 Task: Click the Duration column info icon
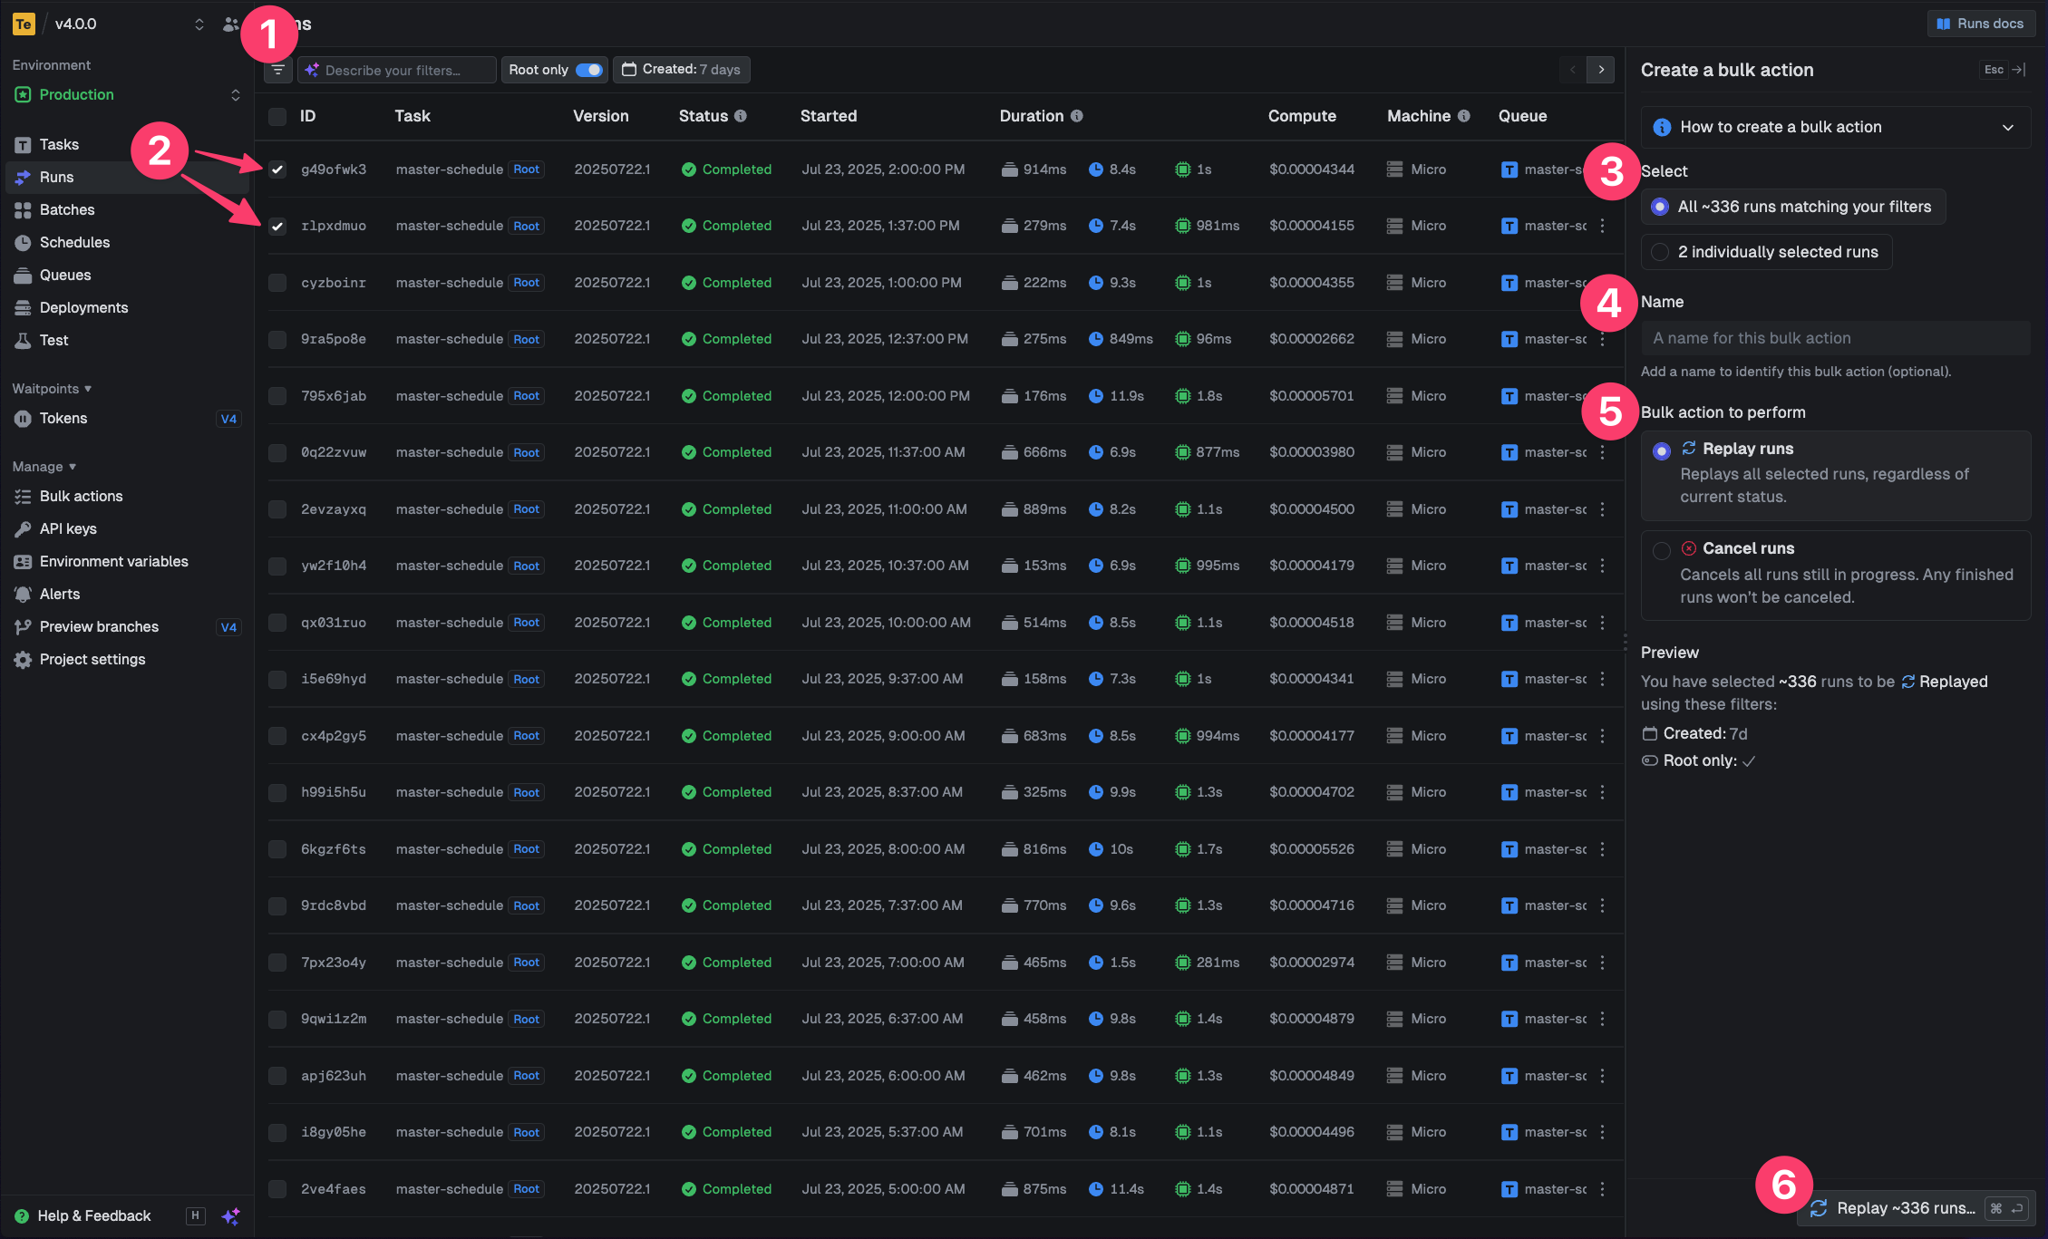1077,116
